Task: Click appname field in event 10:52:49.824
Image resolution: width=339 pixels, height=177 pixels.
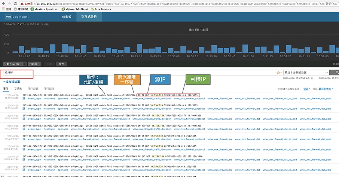Action: [63, 149]
